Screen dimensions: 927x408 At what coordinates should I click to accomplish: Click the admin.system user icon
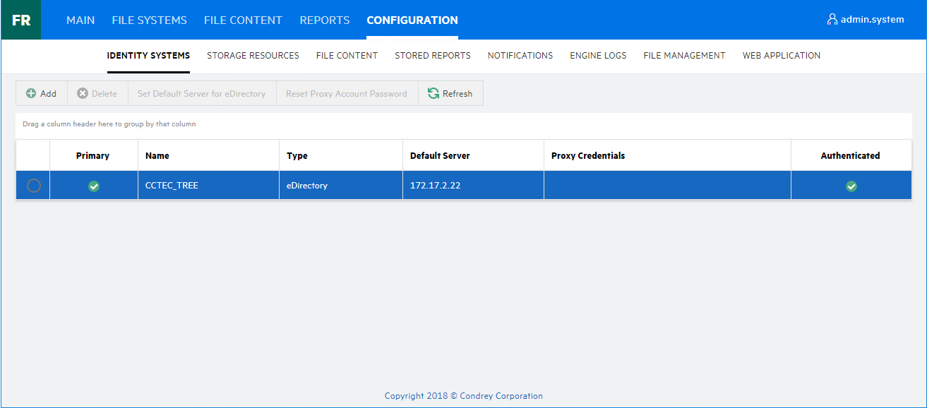tap(832, 20)
